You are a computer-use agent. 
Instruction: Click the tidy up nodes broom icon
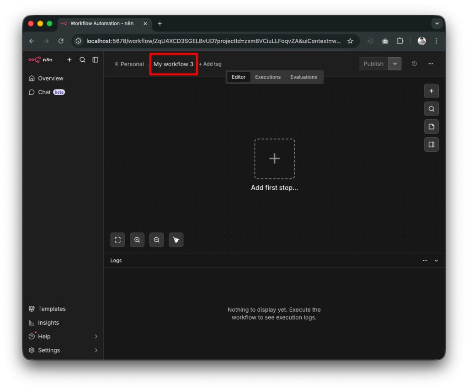coord(176,240)
